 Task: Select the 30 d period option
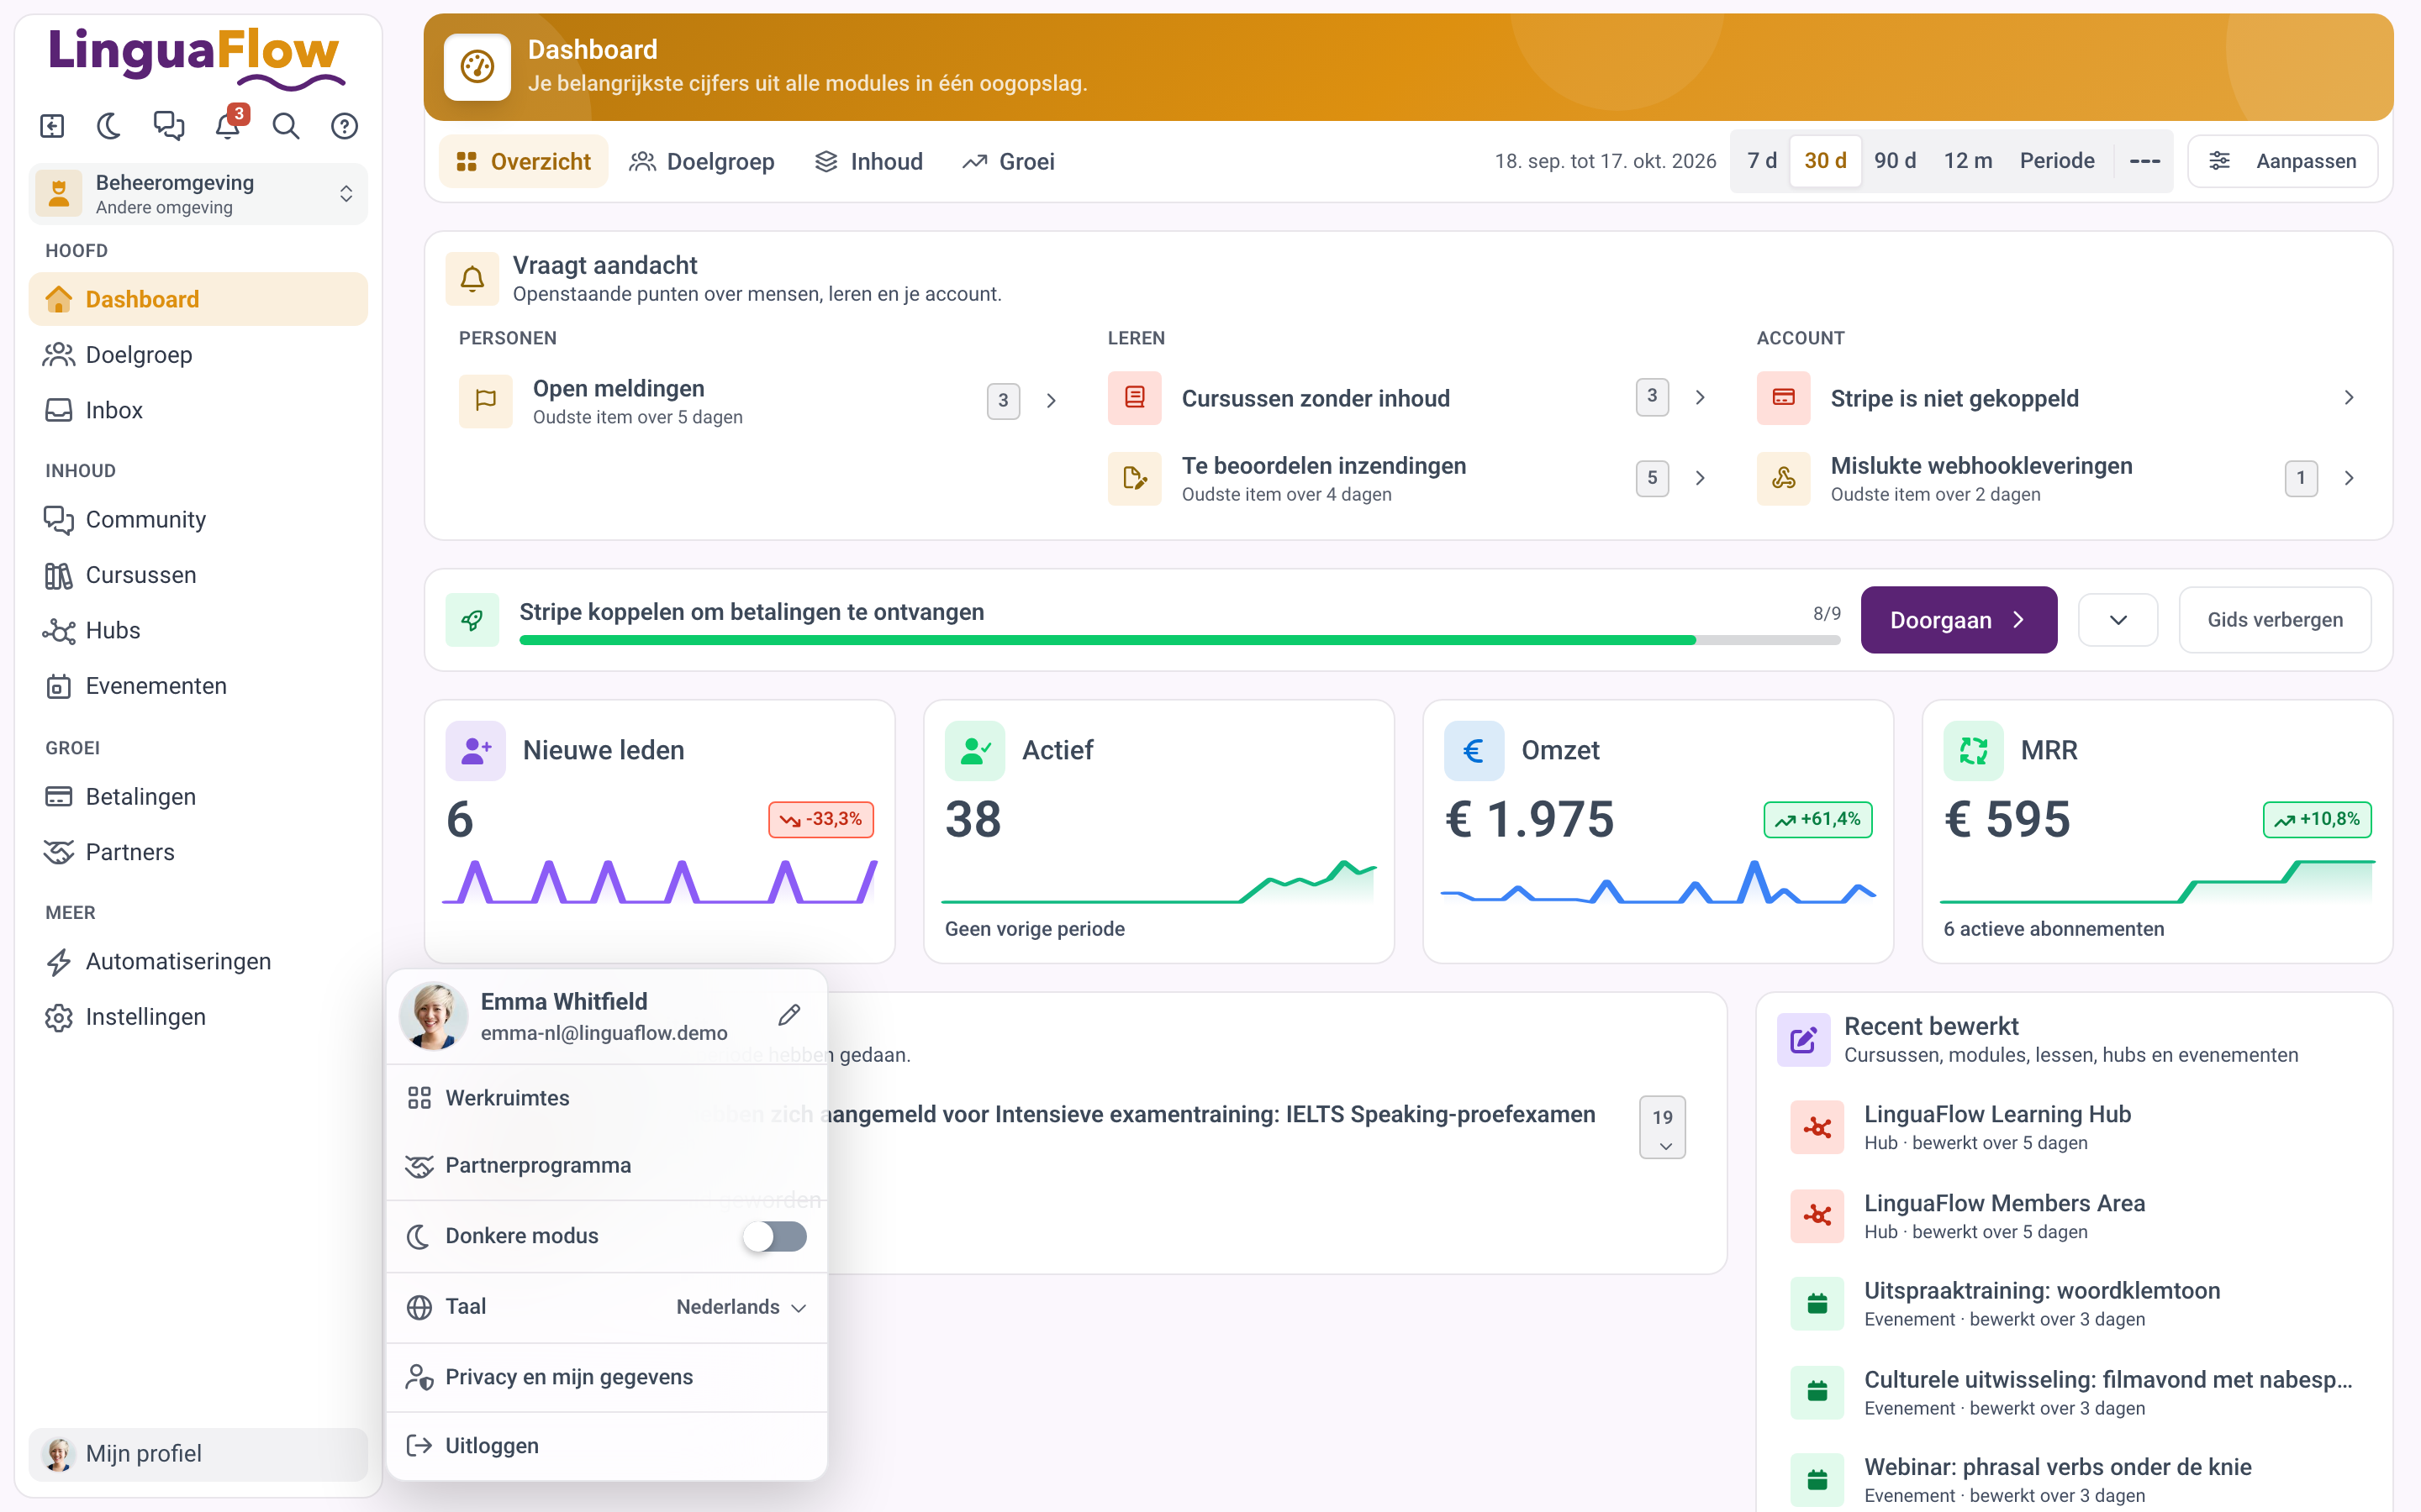pyautogui.click(x=1825, y=161)
